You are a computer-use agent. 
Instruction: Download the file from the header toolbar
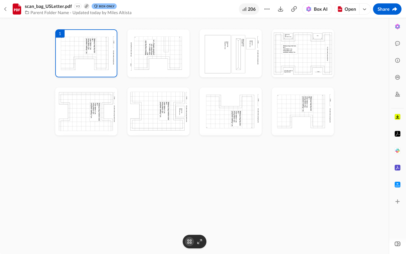point(281,9)
